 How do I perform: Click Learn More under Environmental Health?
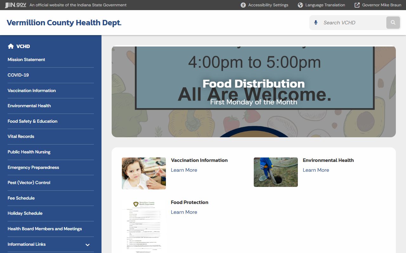(316, 170)
